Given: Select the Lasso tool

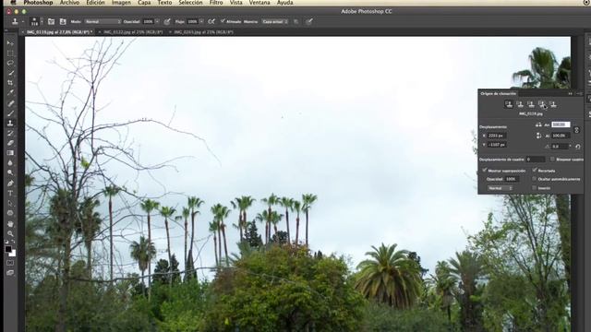Looking at the screenshot, I should [x=10, y=63].
